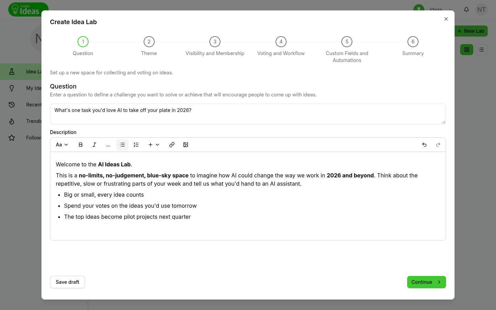Toggle bulleted list formatting
This screenshot has height=310, width=496.
pos(122,145)
